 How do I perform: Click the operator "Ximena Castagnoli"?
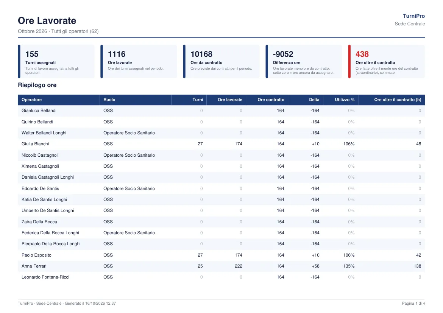pos(41,166)
